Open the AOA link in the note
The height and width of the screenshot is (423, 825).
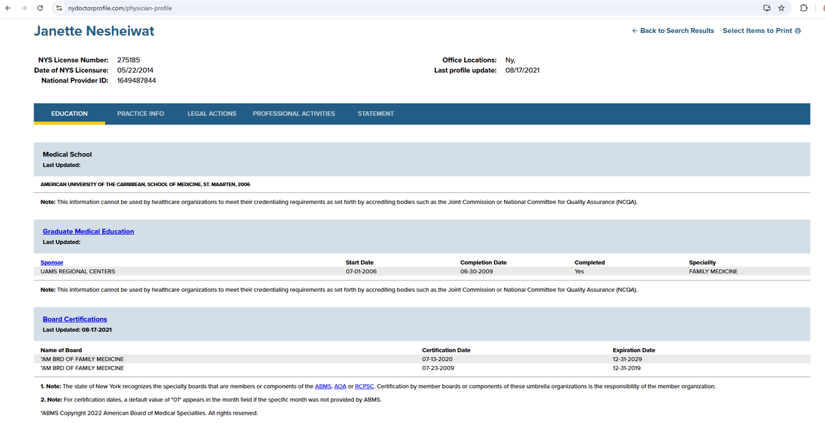click(x=340, y=387)
